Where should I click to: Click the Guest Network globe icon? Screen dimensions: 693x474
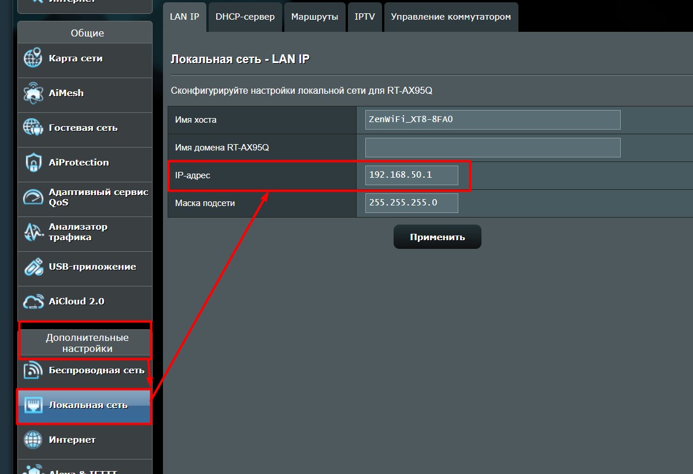tap(33, 127)
